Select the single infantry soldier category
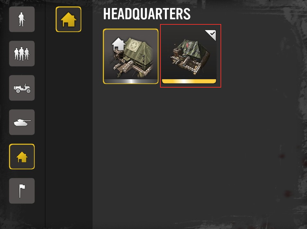 point(22,19)
